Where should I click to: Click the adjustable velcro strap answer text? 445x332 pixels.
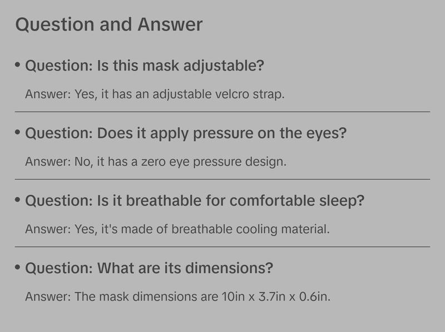[x=155, y=94]
